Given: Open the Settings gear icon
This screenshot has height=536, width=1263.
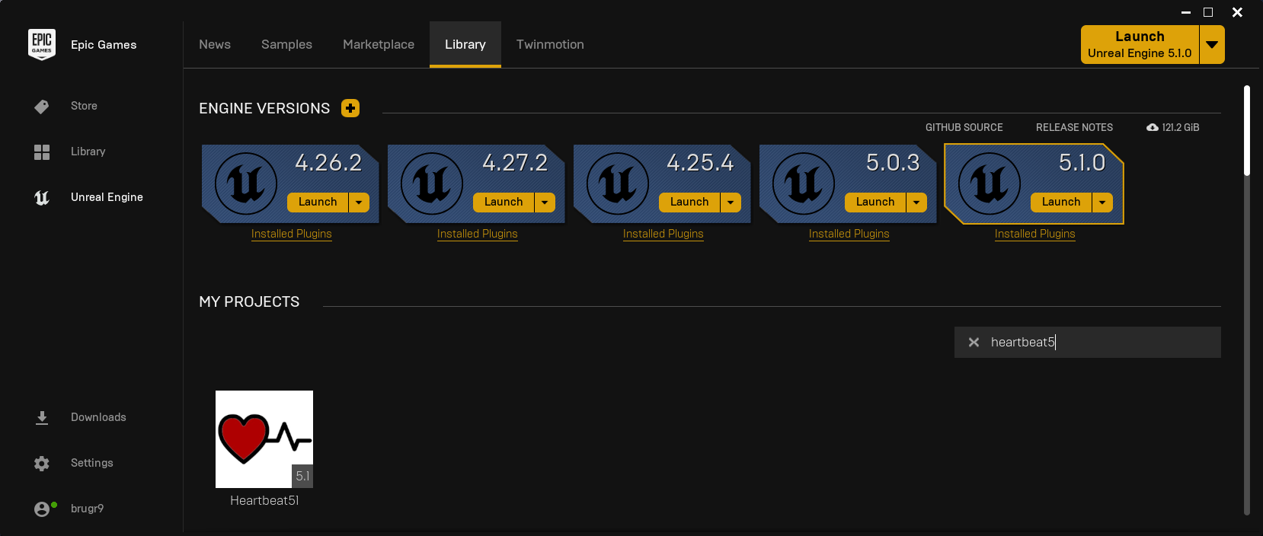Looking at the screenshot, I should [42, 464].
